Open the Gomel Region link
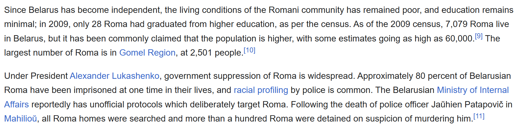The width and height of the screenshot is (518, 130). point(147,53)
